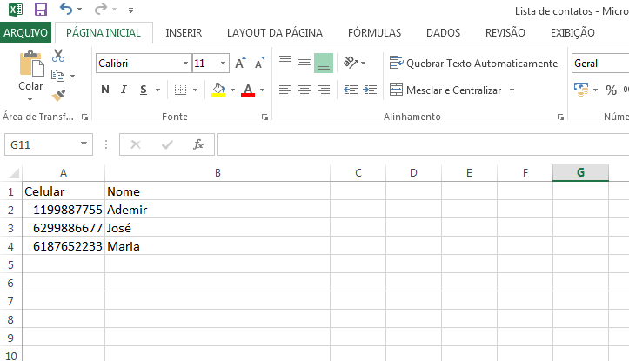Apply borders with the borders icon
The width and height of the screenshot is (629, 361).
click(x=180, y=90)
